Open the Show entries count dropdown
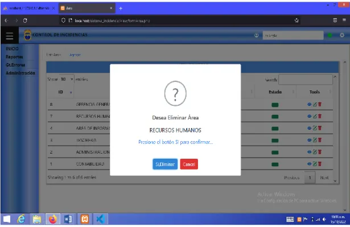The image size is (350, 227). [x=67, y=79]
